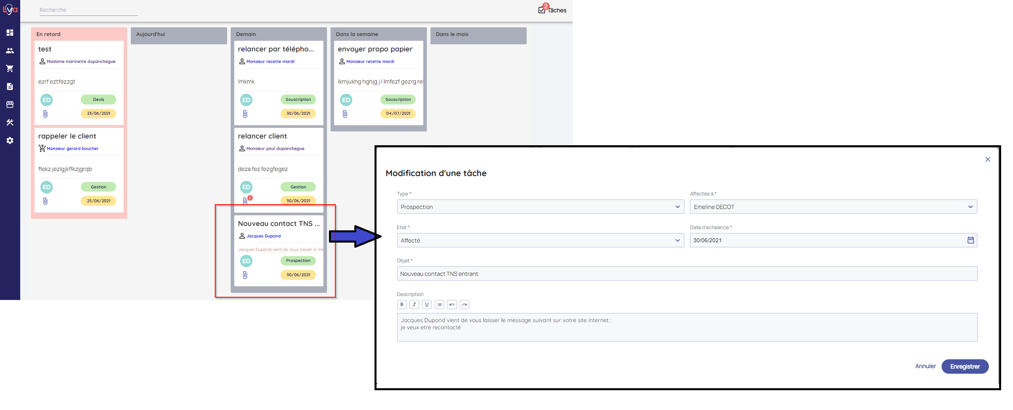
Task: Open the settings gear in sidebar
Action: click(10, 140)
